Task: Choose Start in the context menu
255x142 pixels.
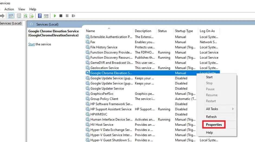Action: tap(209, 77)
